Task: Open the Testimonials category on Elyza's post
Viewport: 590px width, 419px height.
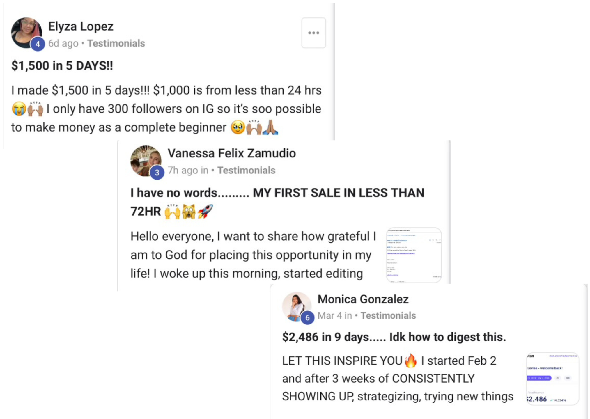Action: coord(116,43)
